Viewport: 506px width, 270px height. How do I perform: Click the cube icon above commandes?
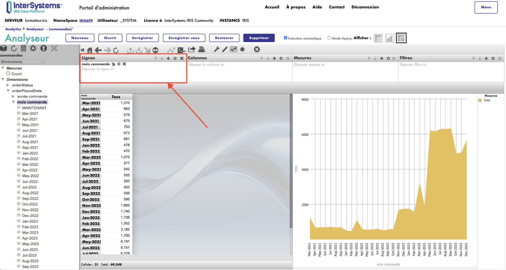click(4, 48)
